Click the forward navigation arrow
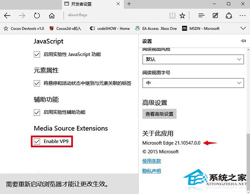The height and width of the screenshot is (194, 250). tap(22, 16)
